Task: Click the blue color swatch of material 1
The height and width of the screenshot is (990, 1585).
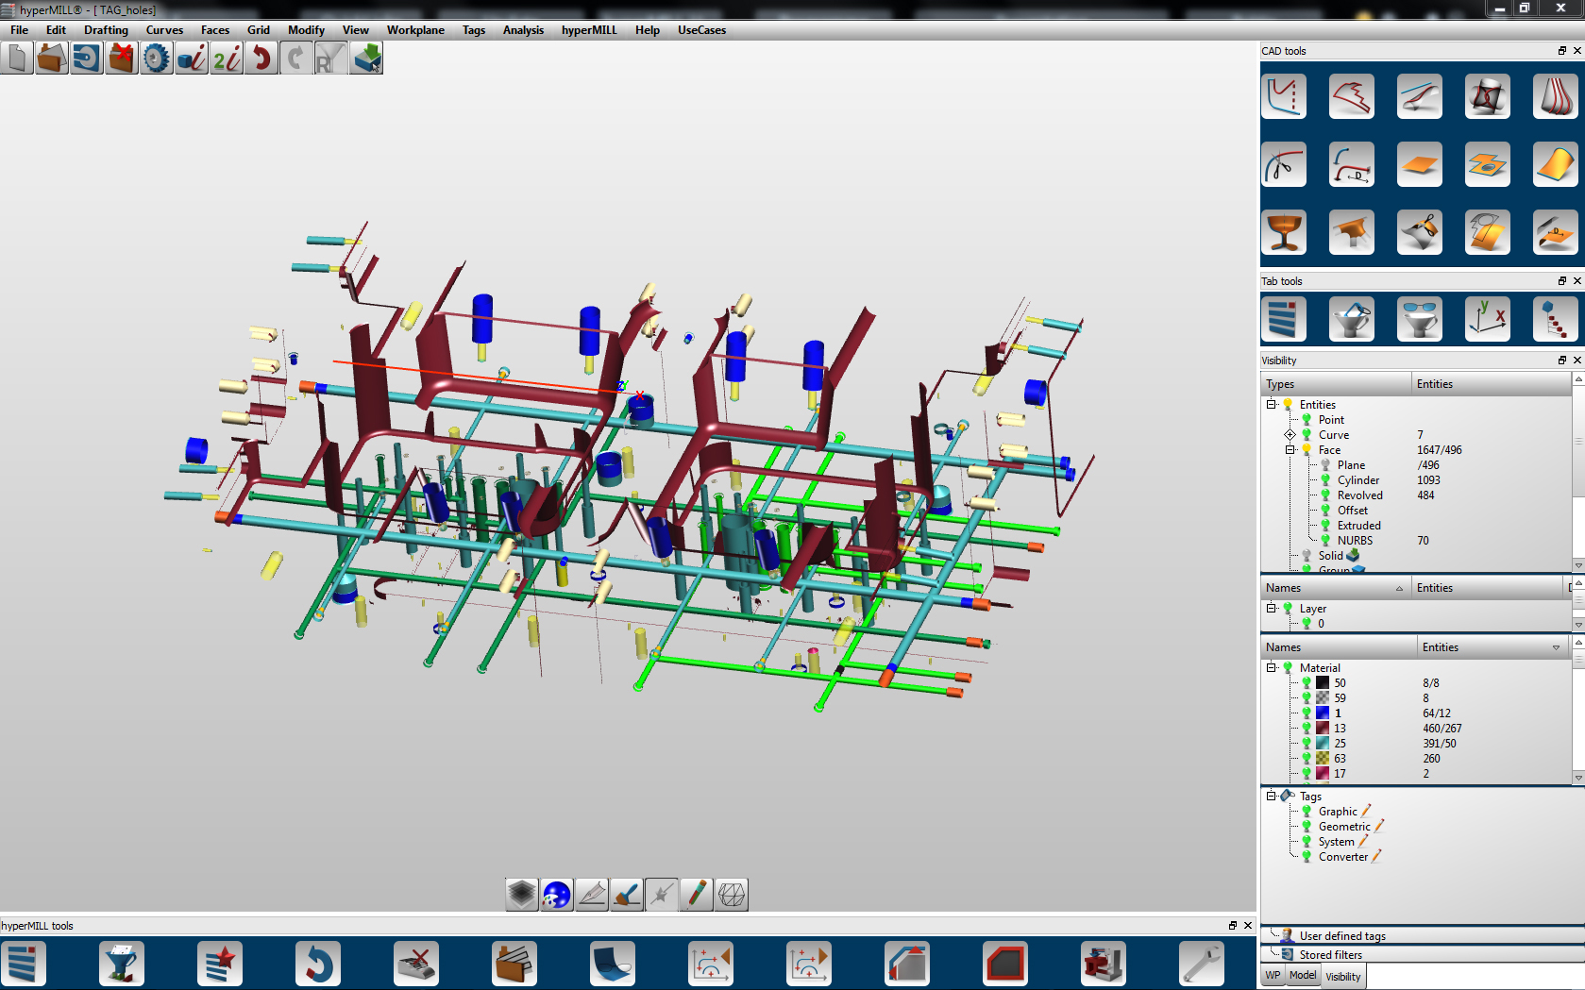Action: [x=1323, y=713]
